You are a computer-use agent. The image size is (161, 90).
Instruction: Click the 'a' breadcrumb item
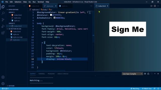coord(52,9)
